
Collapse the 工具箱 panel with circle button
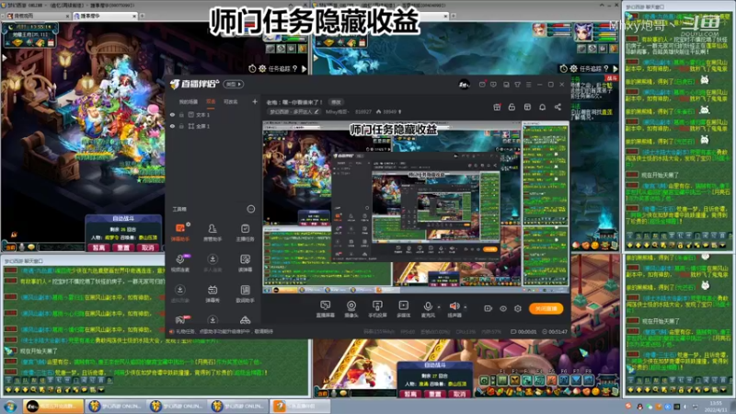(x=250, y=209)
